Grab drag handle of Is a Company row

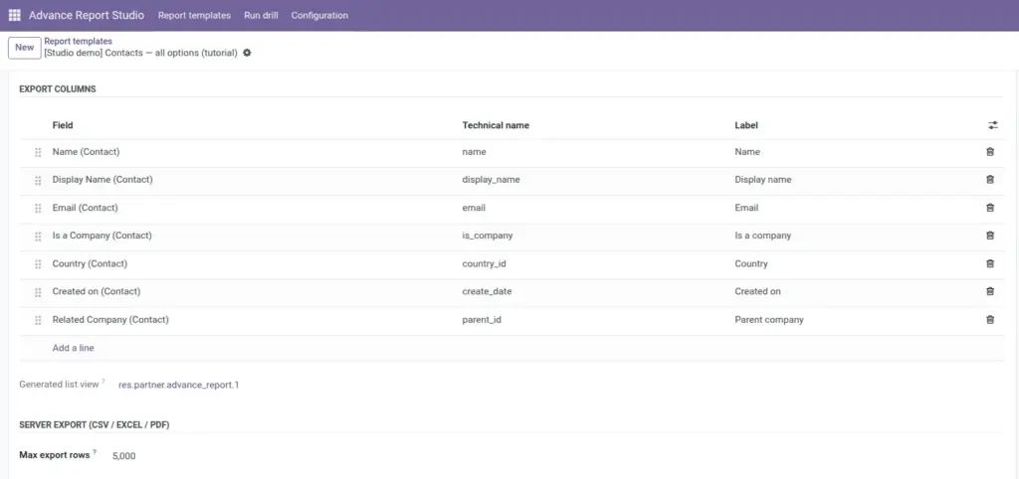point(38,237)
